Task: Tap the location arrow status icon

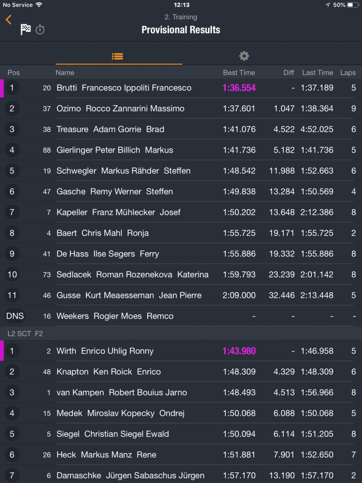Action: (328, 5)
